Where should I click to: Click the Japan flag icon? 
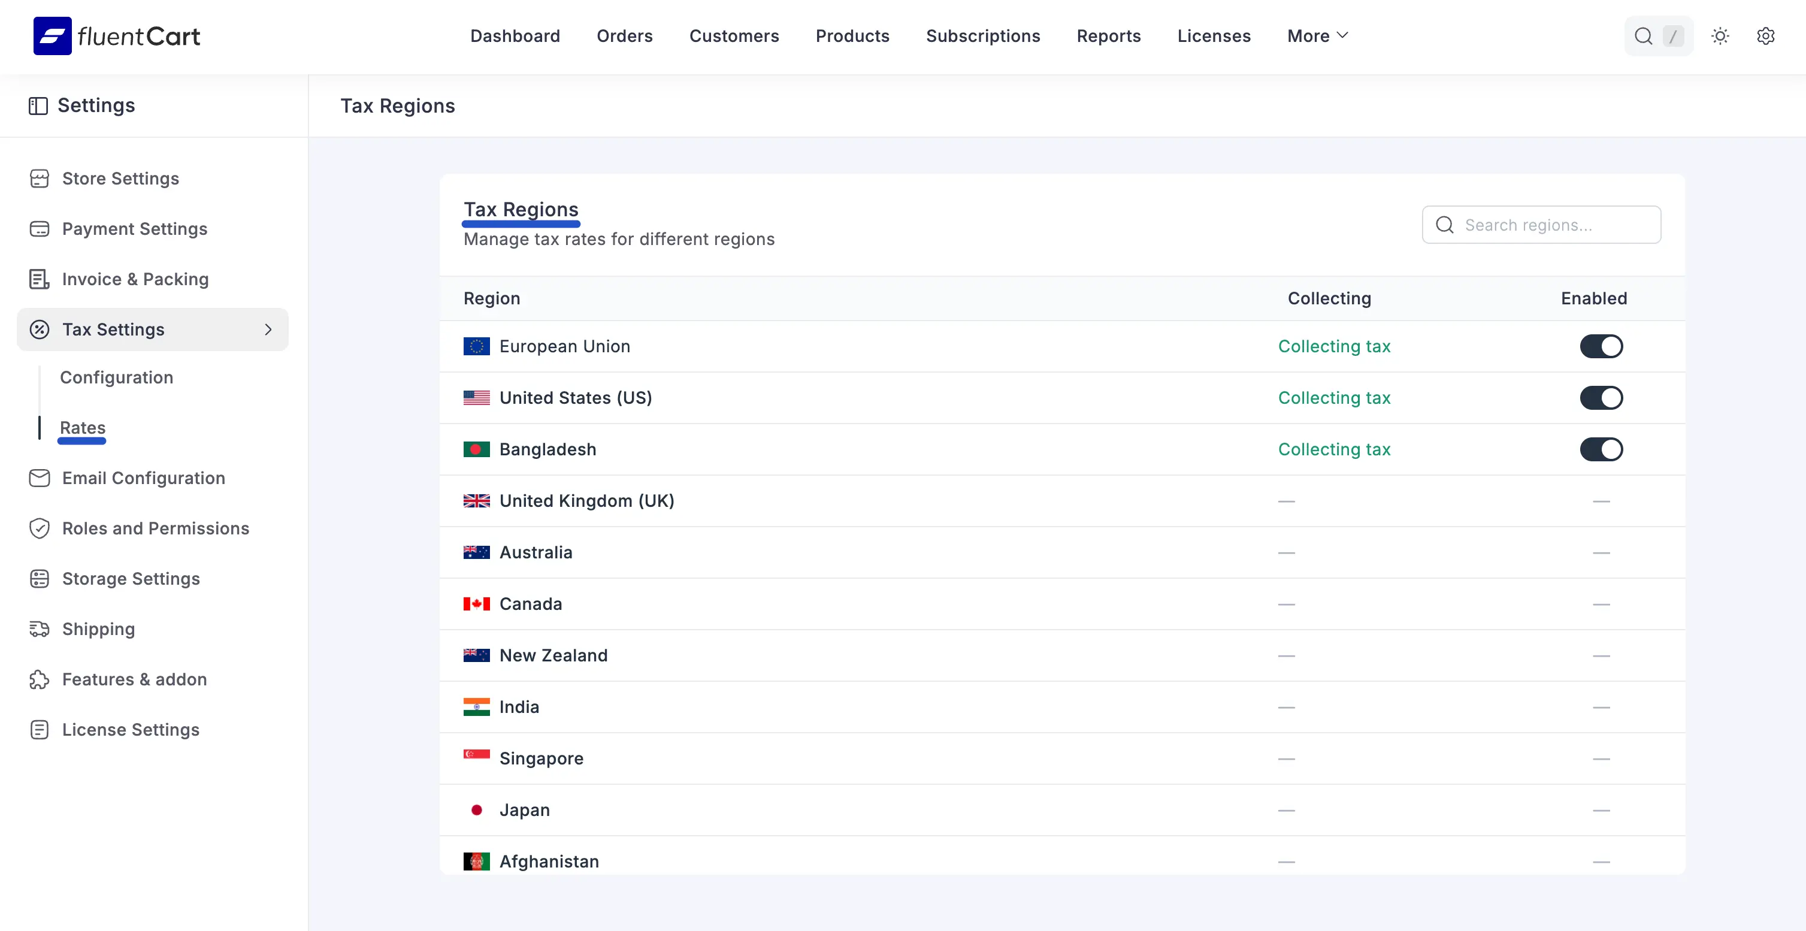coord(476,810)
